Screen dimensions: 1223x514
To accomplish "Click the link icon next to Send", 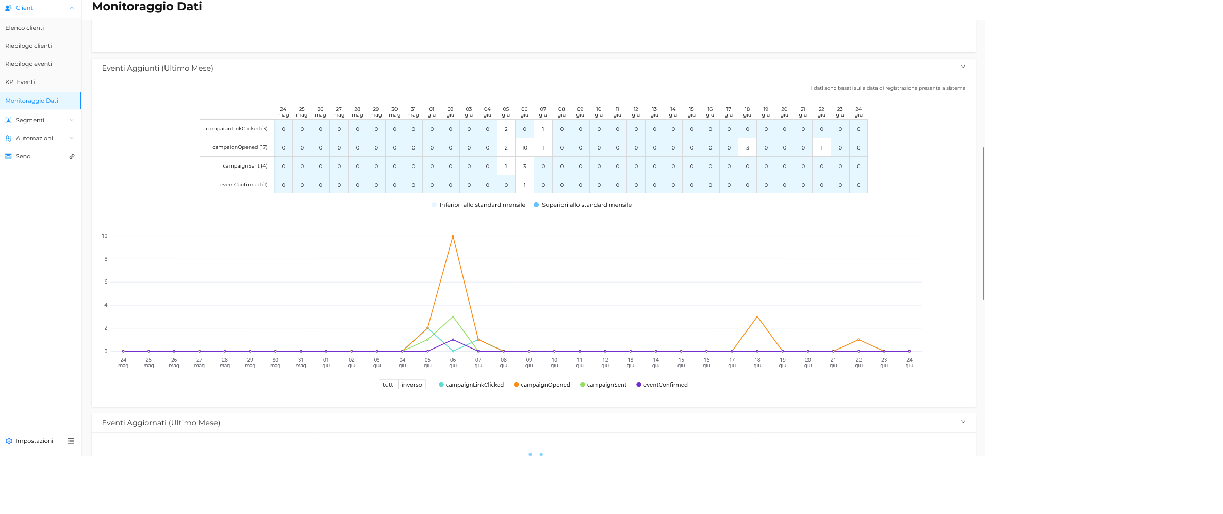I will point(72,156).
